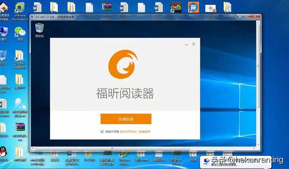Click the remote window vertical scrollbar thumb
289x169 pixels.
(258, 66)
